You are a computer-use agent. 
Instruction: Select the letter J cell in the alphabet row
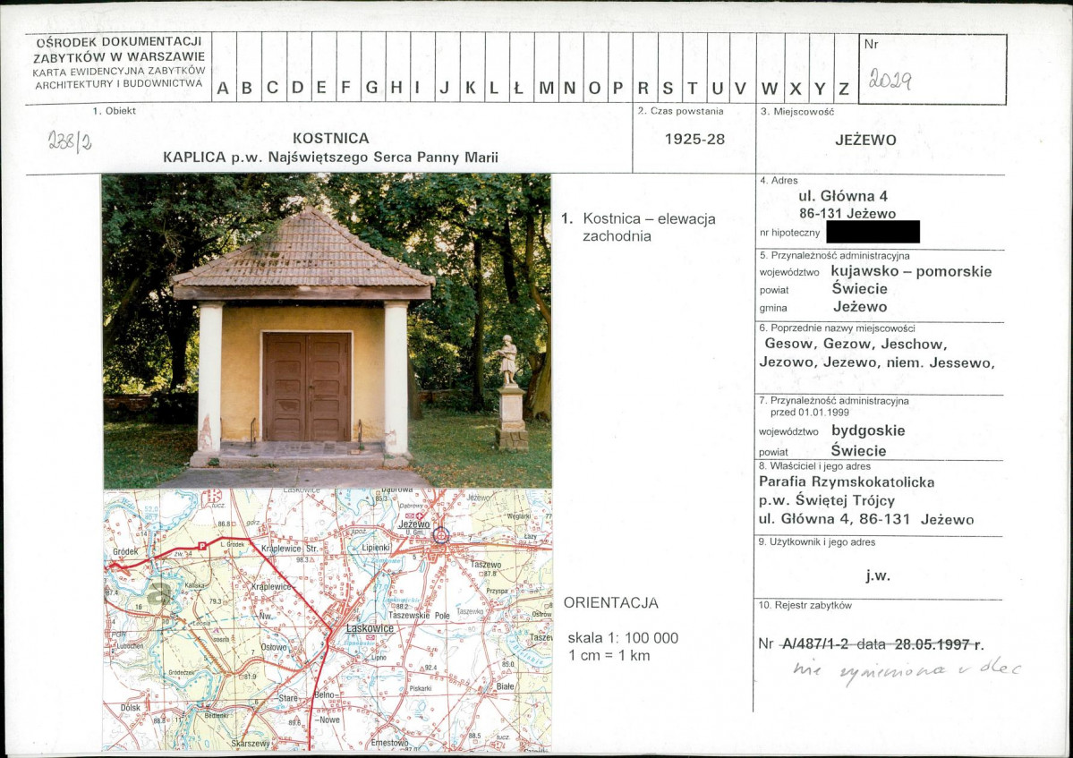(x=447, y=68)
